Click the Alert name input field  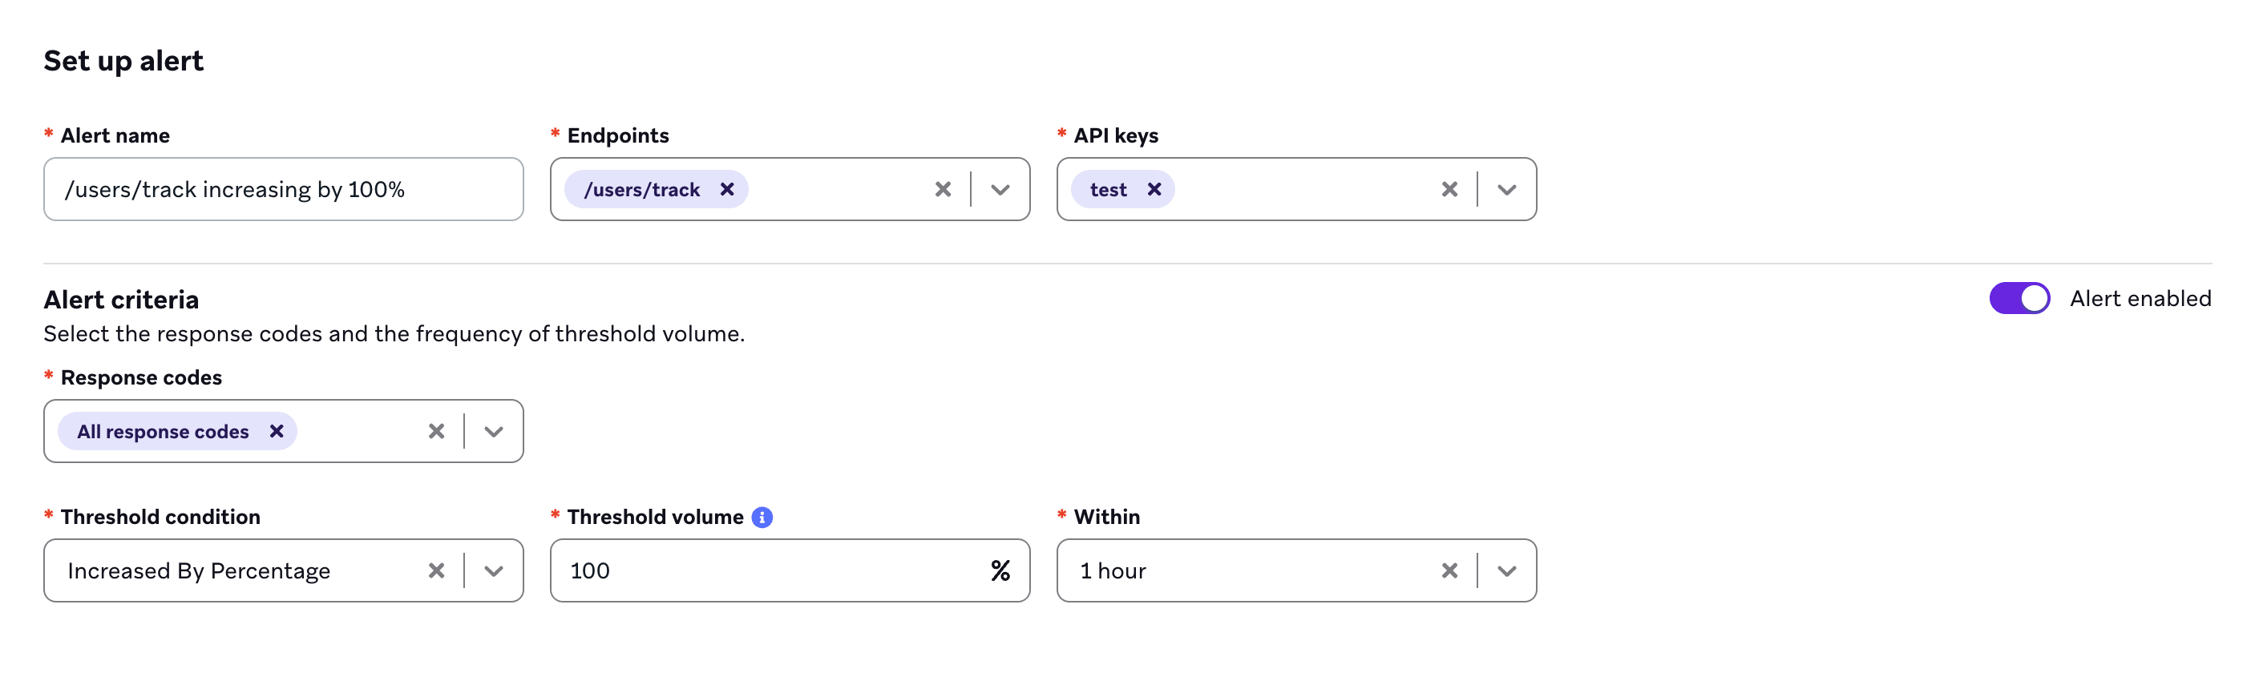pyautogui.click(x=284, y=188)
